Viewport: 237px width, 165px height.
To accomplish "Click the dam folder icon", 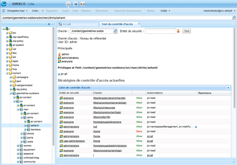I will pos(14,81).
